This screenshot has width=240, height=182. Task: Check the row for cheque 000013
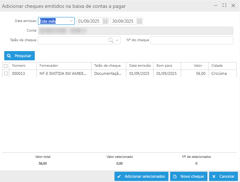click(5, 73)
